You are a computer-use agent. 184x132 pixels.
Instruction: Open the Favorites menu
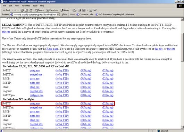(x=26, y=6)
